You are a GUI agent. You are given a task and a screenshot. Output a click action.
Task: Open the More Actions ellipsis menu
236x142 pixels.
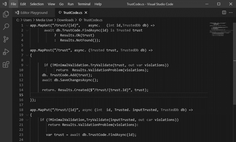pyautogui.click(x=231, y=13)
